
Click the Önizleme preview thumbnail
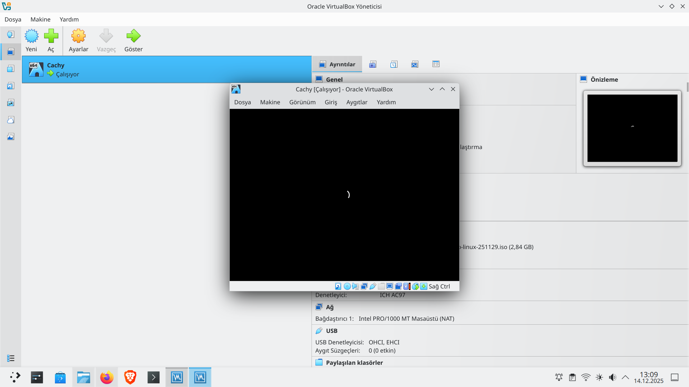pyautogui.click(x=632, y=128)
